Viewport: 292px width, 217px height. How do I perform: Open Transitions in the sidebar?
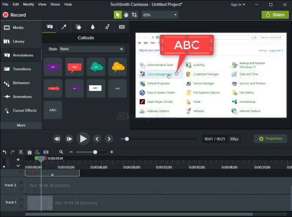pyautogui.click(x=21, y=69)
